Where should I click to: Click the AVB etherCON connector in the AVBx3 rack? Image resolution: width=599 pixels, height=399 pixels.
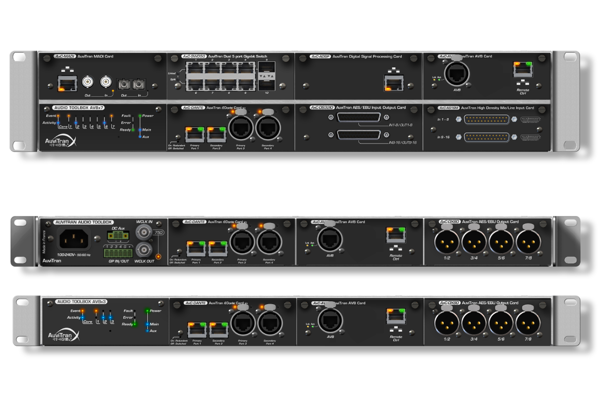pos(330,320)
